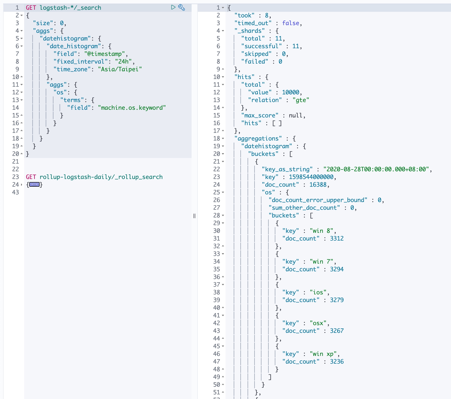Collapse the "date_histogram" block in request editor
This screenshot has height=399, width=451.
click(x=22, y=46)
